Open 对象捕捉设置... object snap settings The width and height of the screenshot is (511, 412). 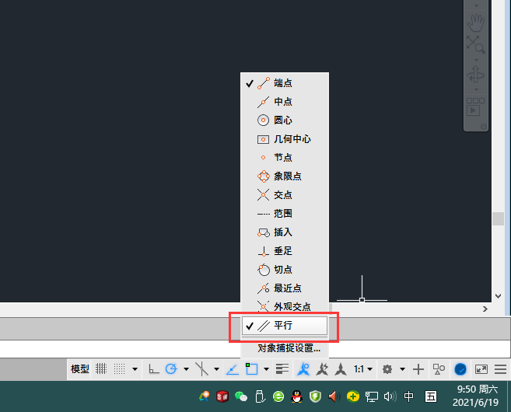(x=289, y=348)
